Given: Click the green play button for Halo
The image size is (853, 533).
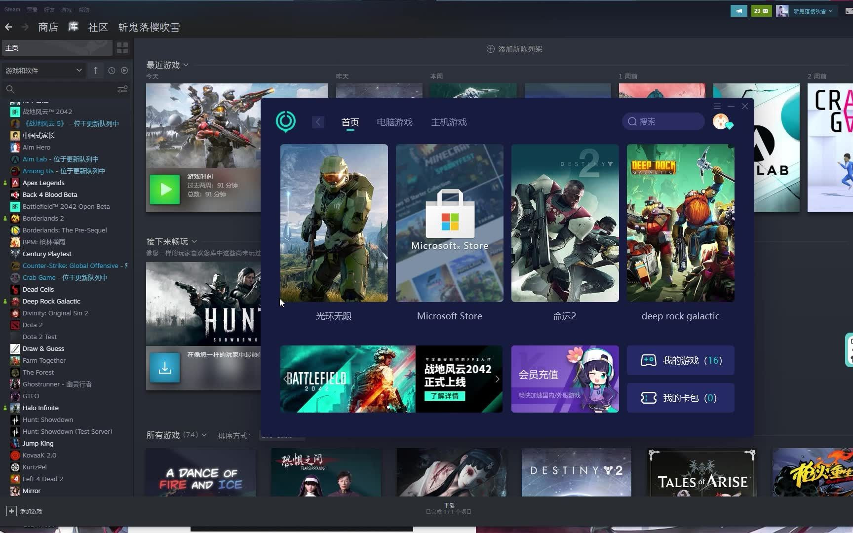Looking at the screenshot, I should point(165,189).
